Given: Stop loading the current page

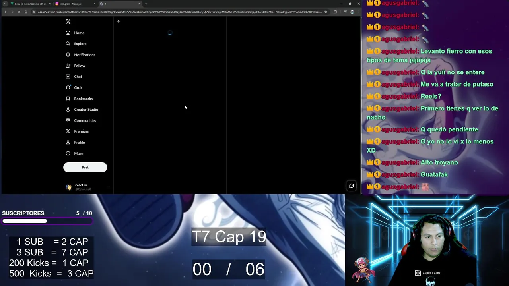Looking at the screenshot, I should pyautogui.click(x=19, y=12).
